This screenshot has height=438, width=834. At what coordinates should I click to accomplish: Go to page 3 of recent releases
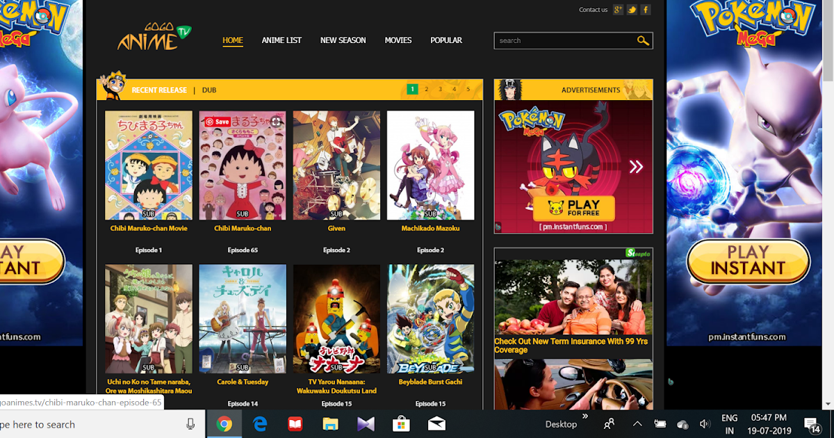point(440,89)
